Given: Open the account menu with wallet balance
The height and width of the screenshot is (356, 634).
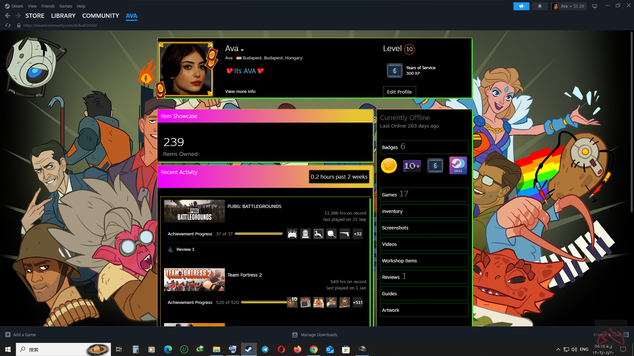Looking at the screenshot, I should pos(569,6).
